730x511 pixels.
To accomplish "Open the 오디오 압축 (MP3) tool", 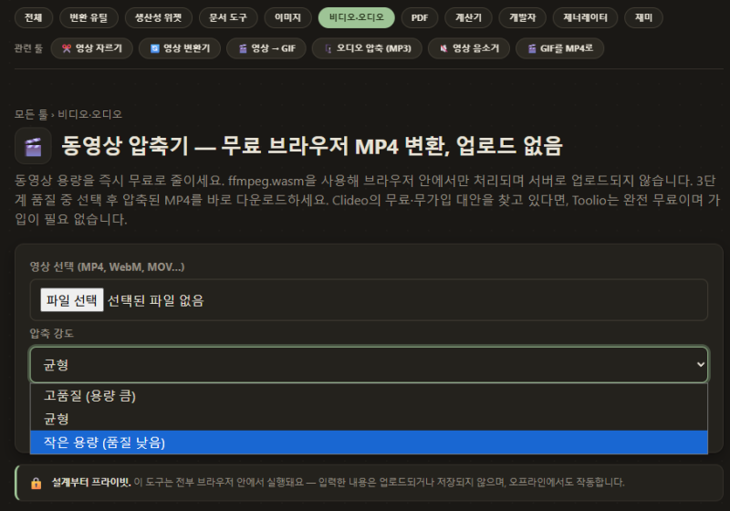I will (x=367, y=48).
